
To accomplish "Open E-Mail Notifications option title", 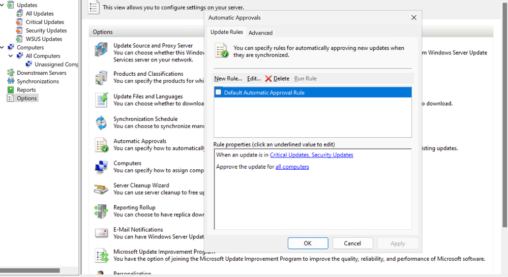I will tap(138, 229).
